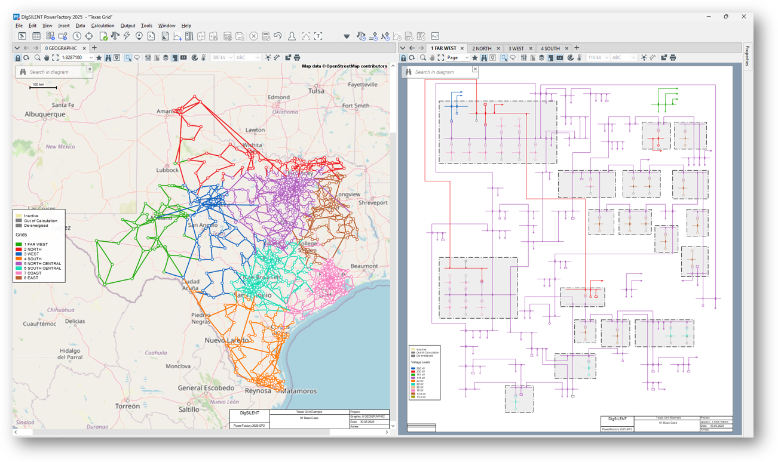Click the colour palette icon in FAR WEST toolbar
The image size is (778, 462).
570,58
